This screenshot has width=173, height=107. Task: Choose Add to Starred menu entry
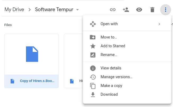point(127,46)
